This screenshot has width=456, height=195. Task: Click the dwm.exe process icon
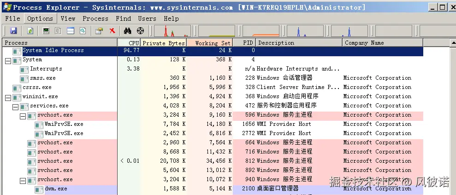coord(39,190)
